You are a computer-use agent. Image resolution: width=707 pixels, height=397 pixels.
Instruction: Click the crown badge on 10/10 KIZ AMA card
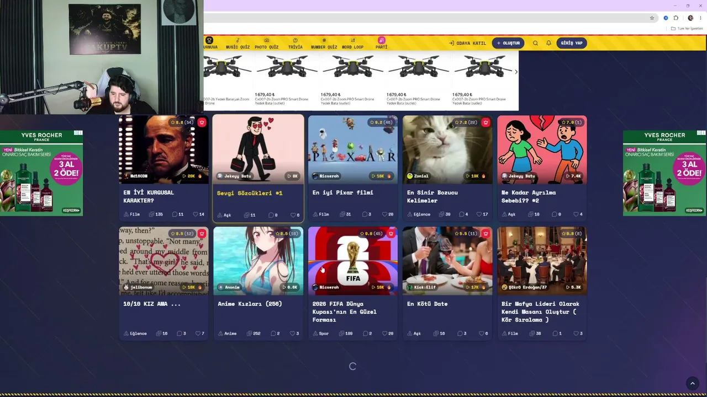point(202,234)
